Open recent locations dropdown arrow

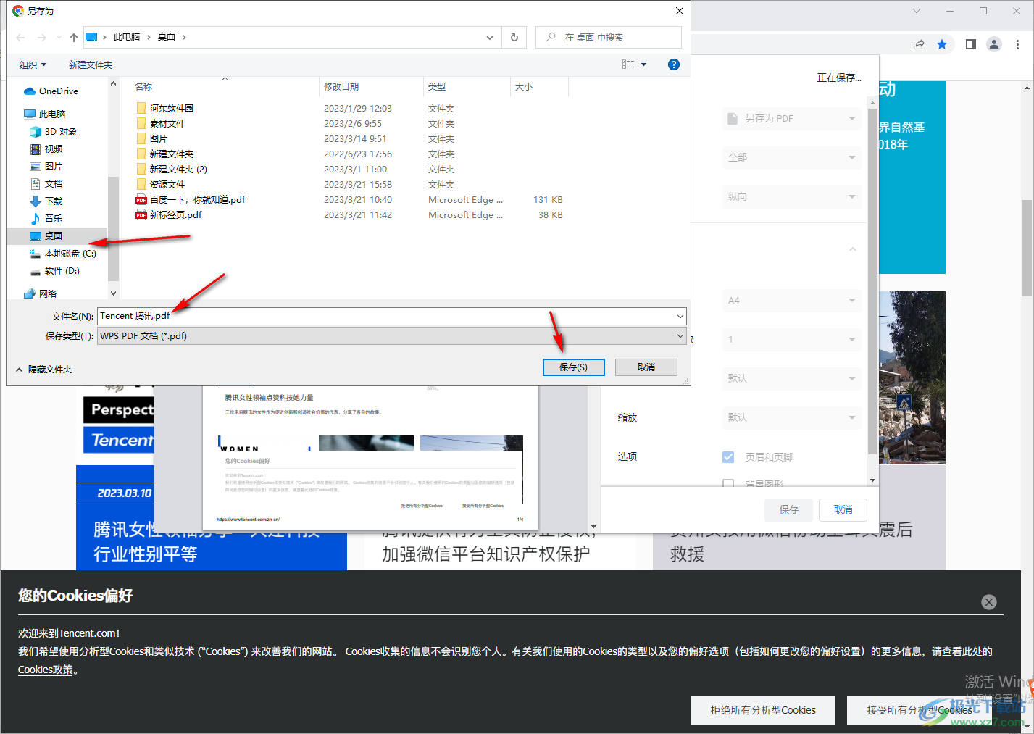pos(58,38)
